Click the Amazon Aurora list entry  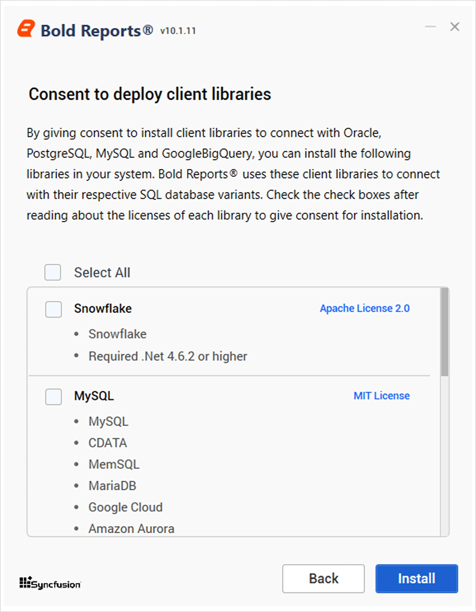(132, 529)
